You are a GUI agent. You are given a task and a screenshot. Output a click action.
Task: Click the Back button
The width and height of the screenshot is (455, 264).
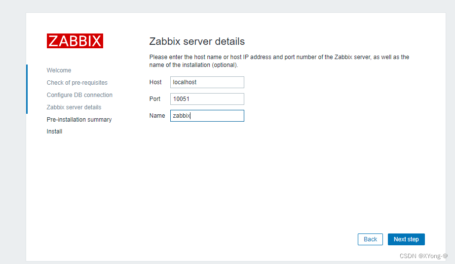click(x=370, y=239)
